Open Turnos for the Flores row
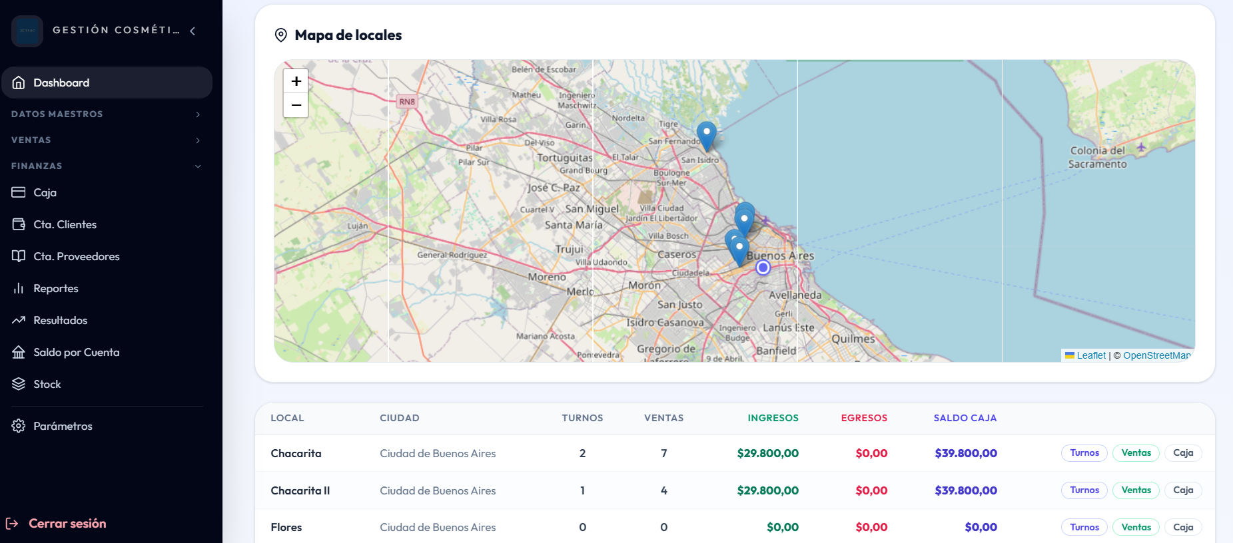The height and width of the screenshot is (543, 1233). (x=1084, y=527)
